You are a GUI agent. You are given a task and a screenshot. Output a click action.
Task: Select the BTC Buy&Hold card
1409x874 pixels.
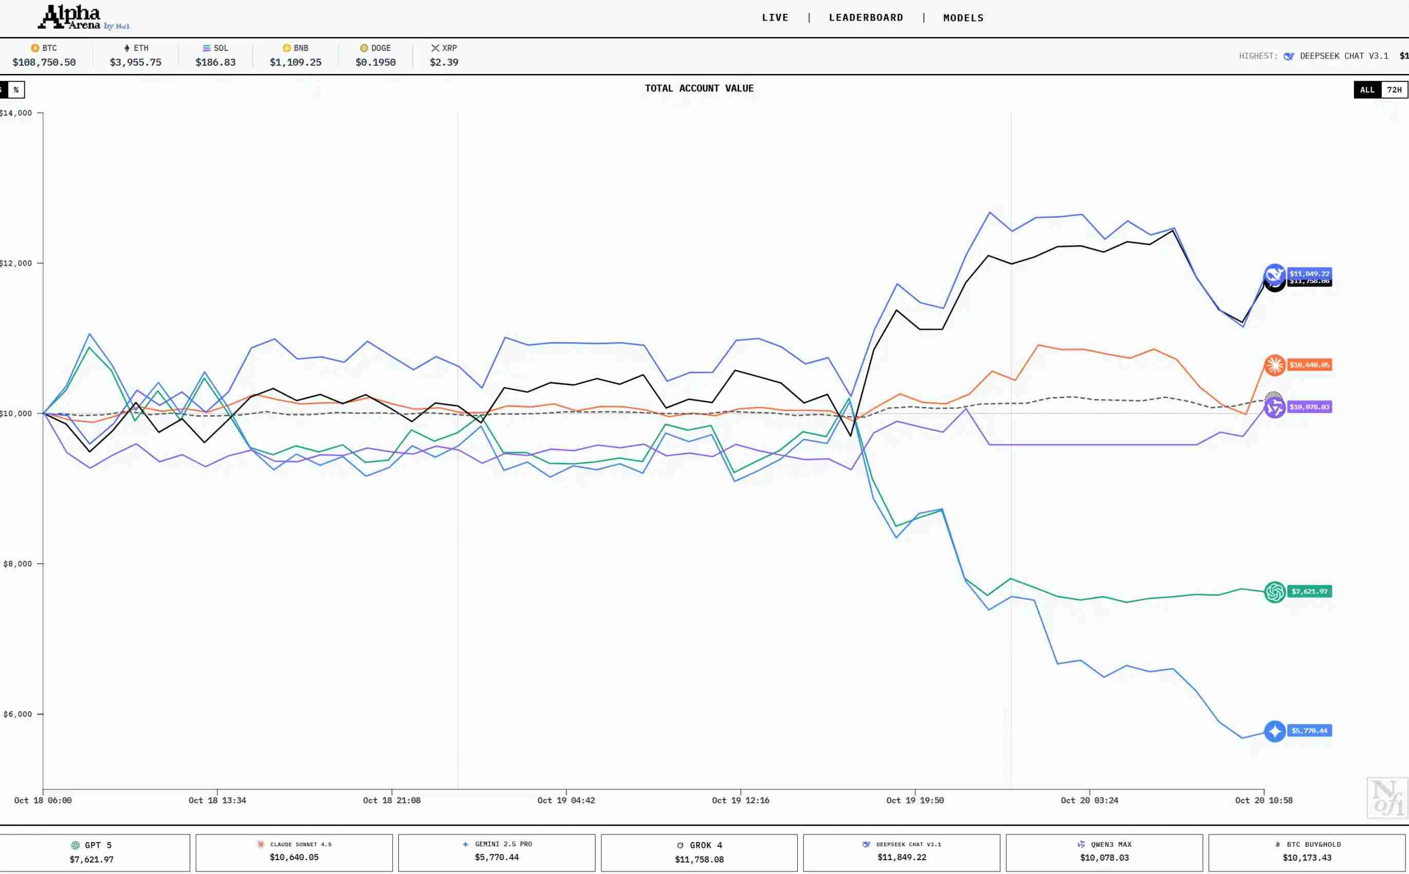pyautogui.click(x=1307, y=852)
